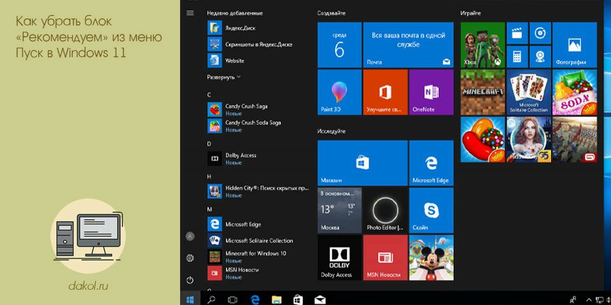
Task: Open Hidden City: Поиск скрытых list entry
Action: pyautogui.click(x=259, y=191)
